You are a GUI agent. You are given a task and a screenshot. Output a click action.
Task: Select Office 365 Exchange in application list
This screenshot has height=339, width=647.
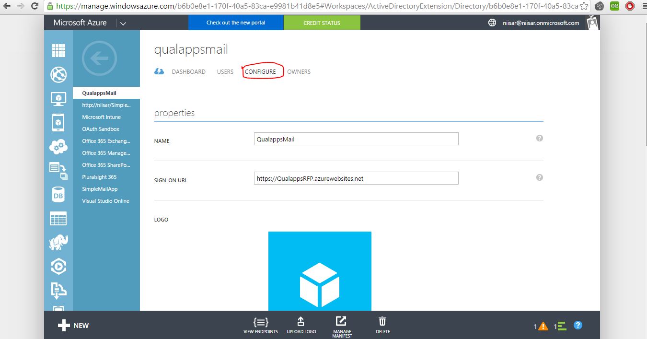[106, 141]
